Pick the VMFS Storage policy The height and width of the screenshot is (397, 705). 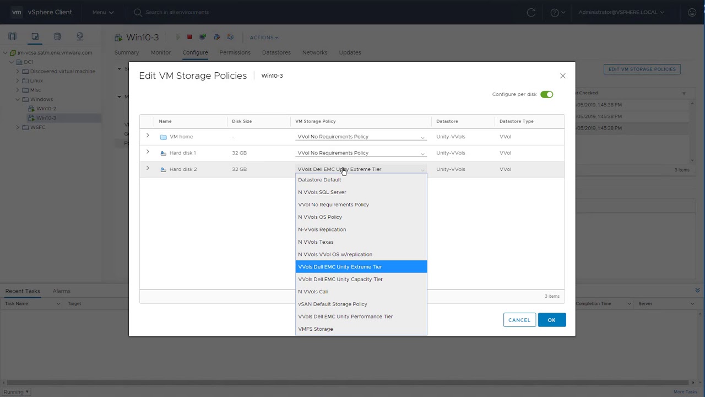click(316, 329)
